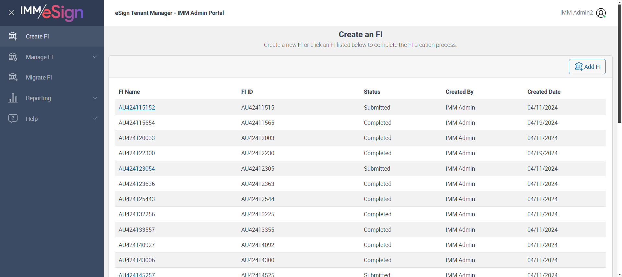Image resolution: width=622 pixels, height=277 pixels.
Task: Click the Migrate FI bank icon
Action: point(13,77)
